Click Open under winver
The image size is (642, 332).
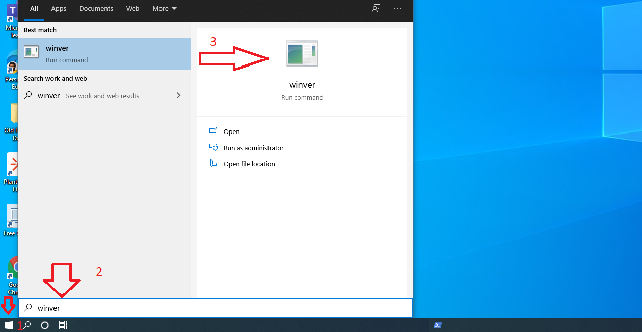click(x=232, y=131)
